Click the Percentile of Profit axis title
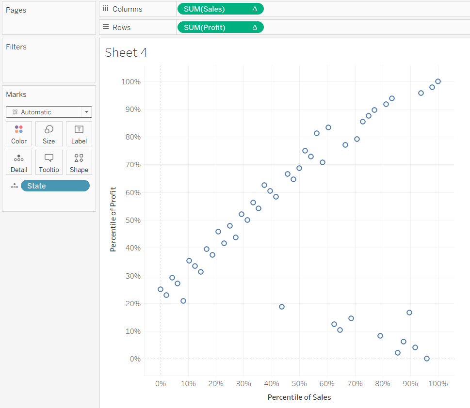 click(113, 220)
